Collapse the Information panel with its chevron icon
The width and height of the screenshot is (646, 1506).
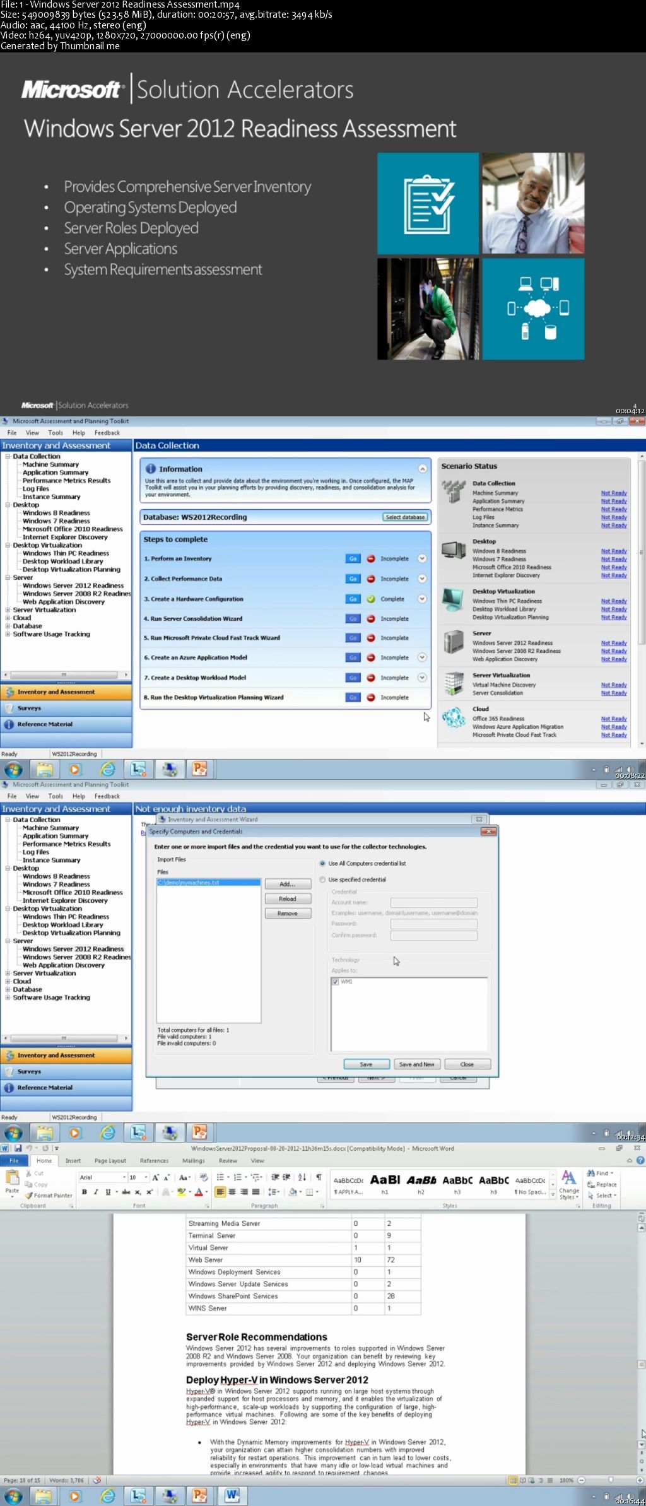tap(422, 469)
